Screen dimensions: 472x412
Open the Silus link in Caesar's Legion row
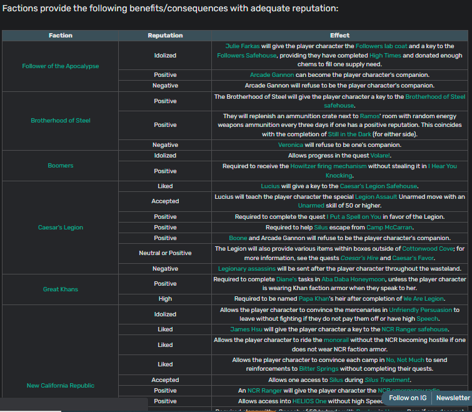pyautogui.click(x=321, y=228)
